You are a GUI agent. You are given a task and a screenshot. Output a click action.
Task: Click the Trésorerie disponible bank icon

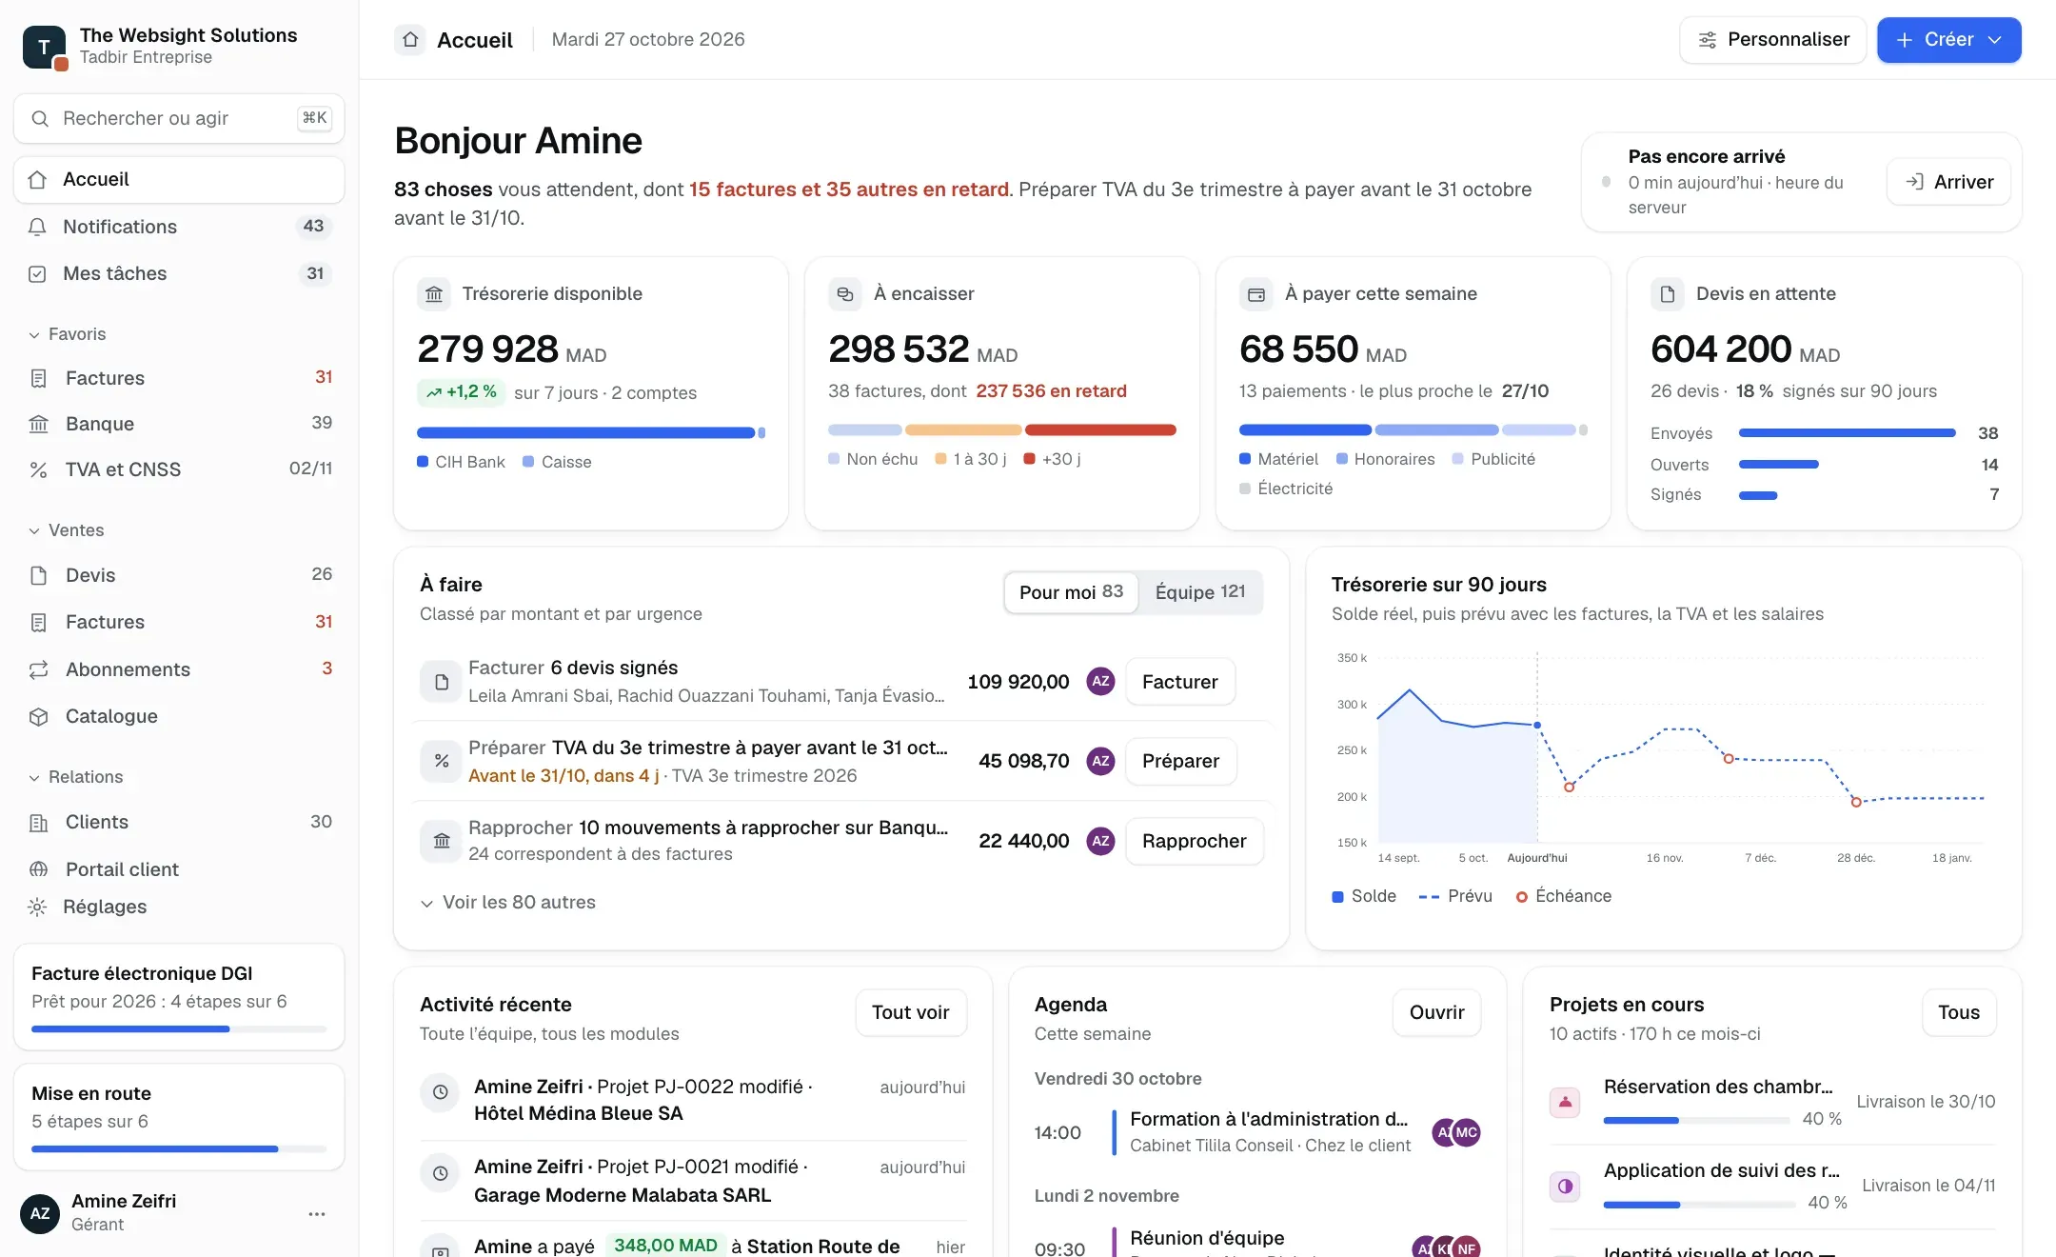point(434,294)
